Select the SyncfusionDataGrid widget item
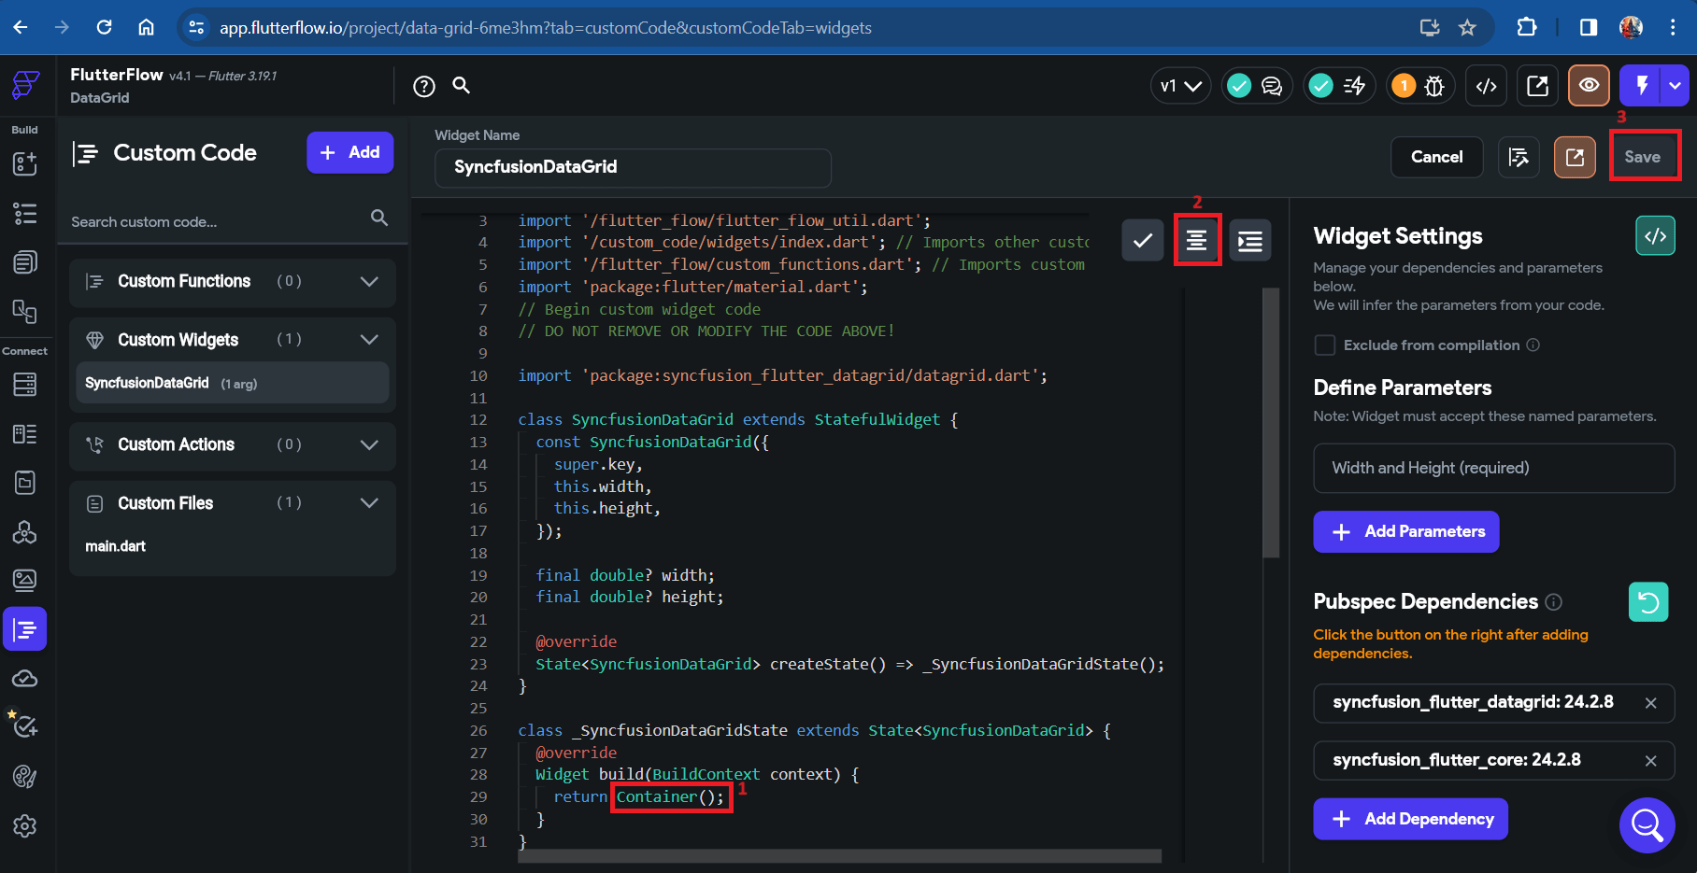The width and height of the screenshot is (1697, 873). pos(233,383)
